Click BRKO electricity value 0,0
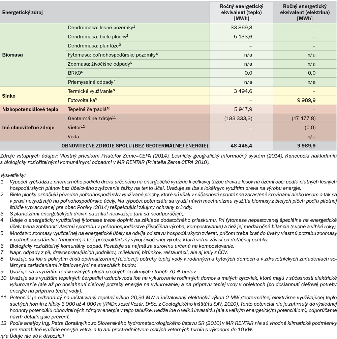This screenshot has height=339, width=337. coord(312,73)
